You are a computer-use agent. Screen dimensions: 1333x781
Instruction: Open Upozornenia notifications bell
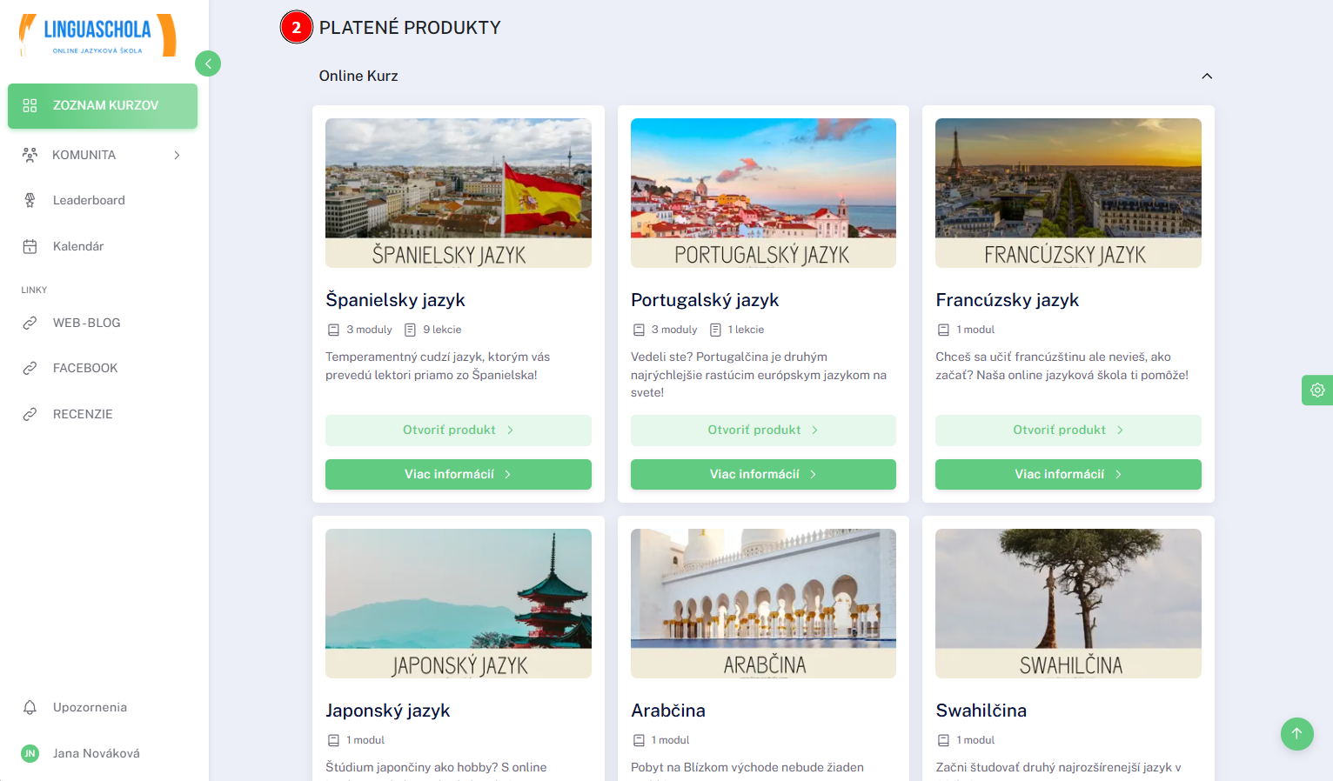coord(30,707)
